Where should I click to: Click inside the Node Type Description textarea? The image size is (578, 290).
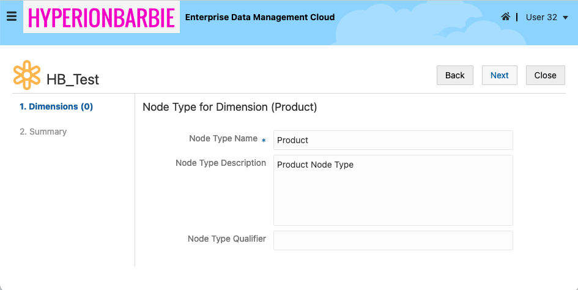[393, 190]
